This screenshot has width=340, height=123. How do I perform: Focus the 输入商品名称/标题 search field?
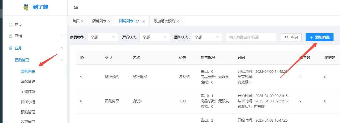point(251,37)
